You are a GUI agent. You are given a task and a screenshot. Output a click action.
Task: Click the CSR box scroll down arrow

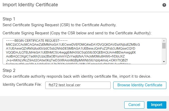[x=164, y=62]
